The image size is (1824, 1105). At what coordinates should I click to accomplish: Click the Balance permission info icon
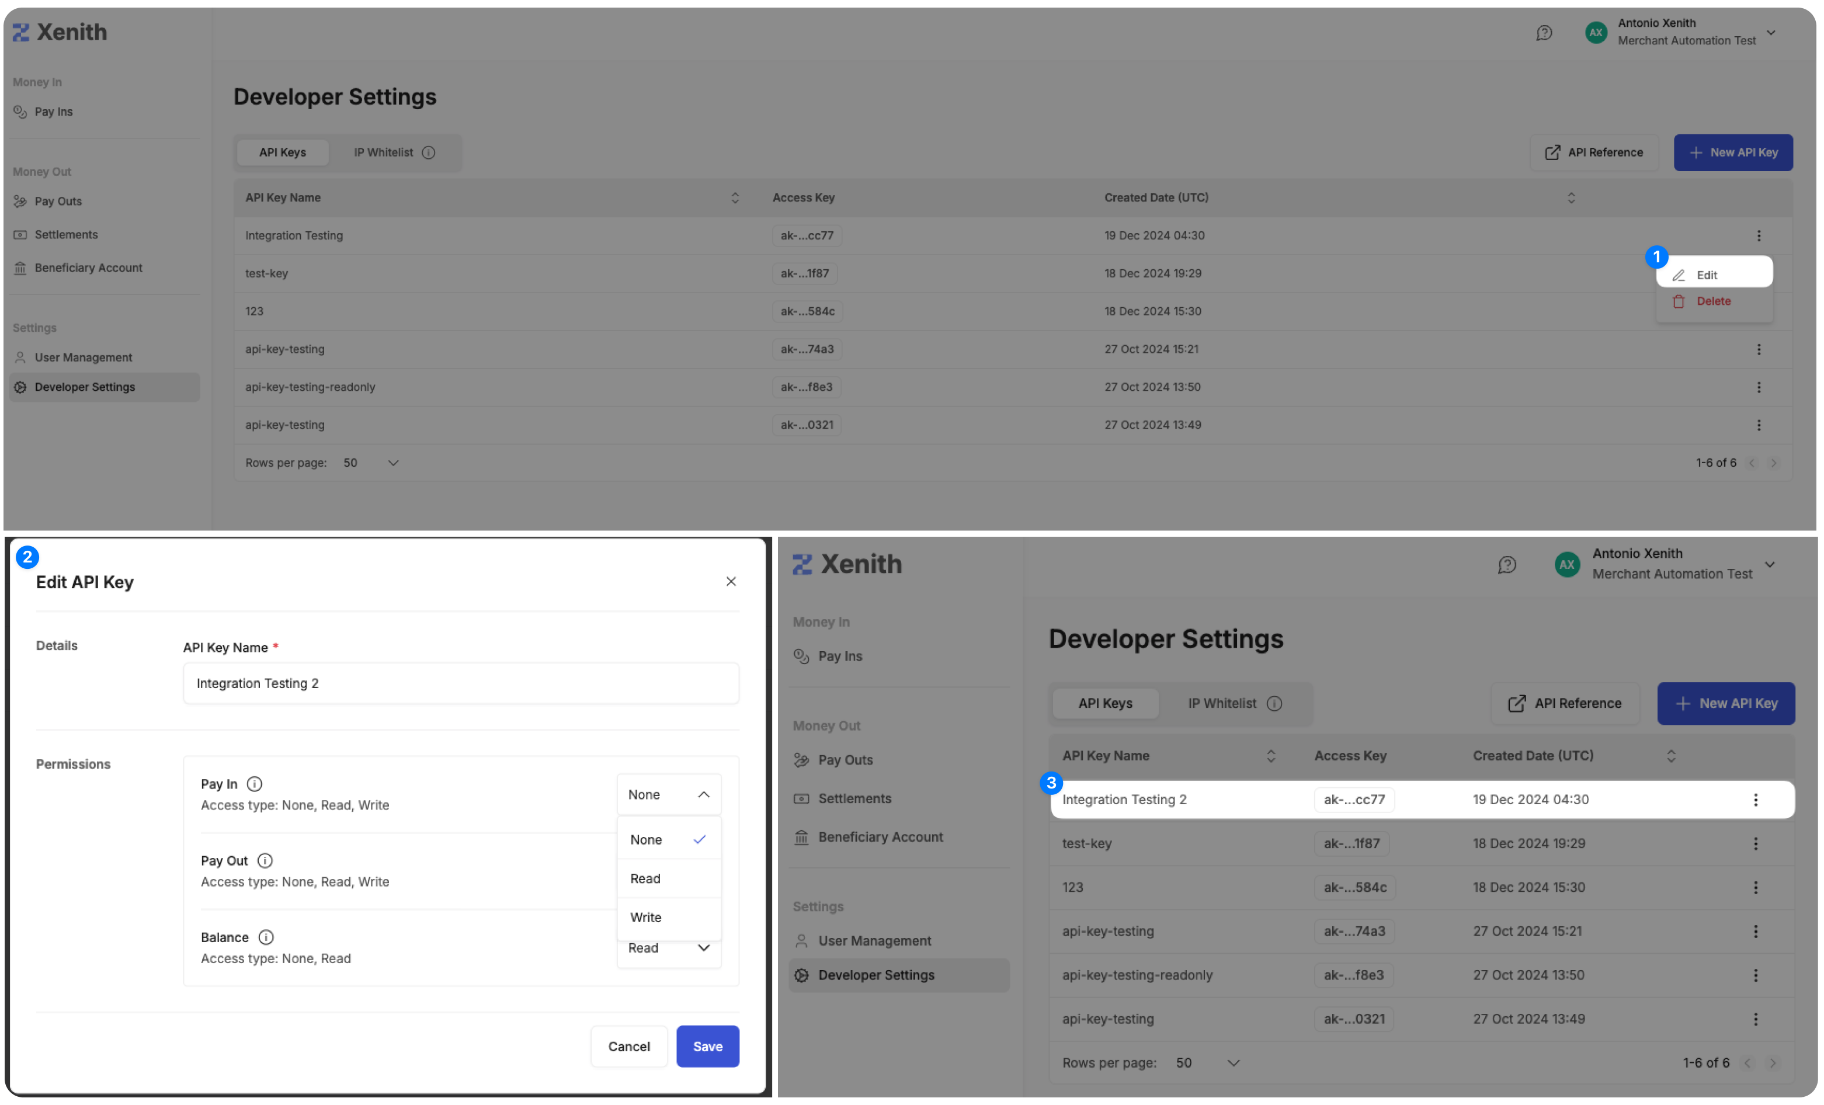tap(266, 937)
